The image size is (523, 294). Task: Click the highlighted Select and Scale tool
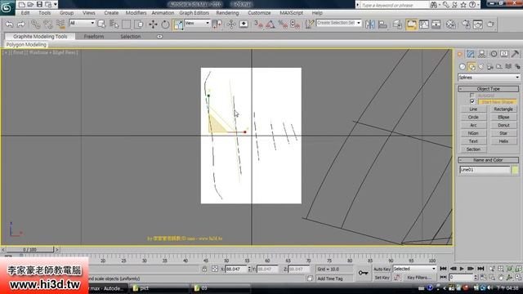pos(178,24)
